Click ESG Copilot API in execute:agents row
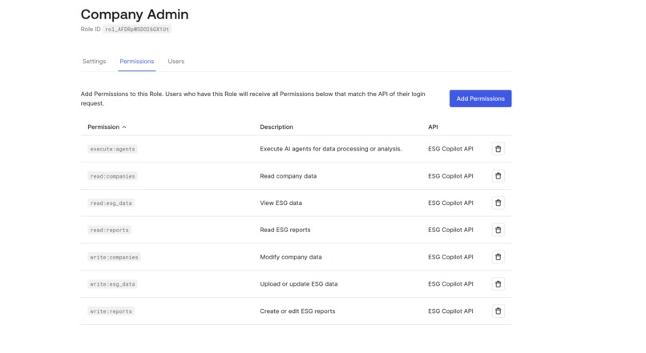646x353 pixels. coord(450,149)
